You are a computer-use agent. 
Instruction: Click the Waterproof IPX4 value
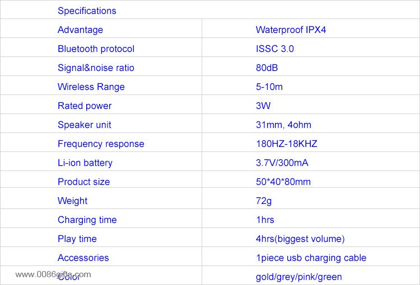(x=291, y=30)
